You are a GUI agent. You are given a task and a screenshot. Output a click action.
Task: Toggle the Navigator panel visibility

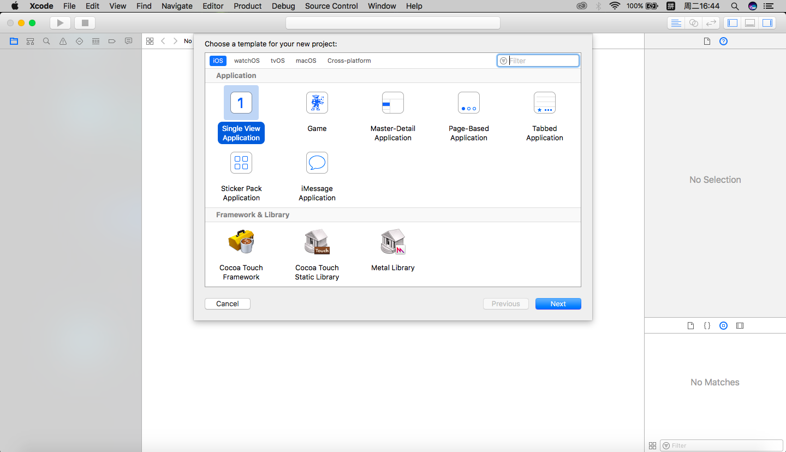pyautogui.click(x=733, y=23)
